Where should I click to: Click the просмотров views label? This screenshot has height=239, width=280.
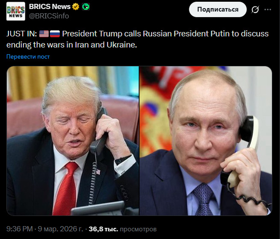tap(138, 229)
